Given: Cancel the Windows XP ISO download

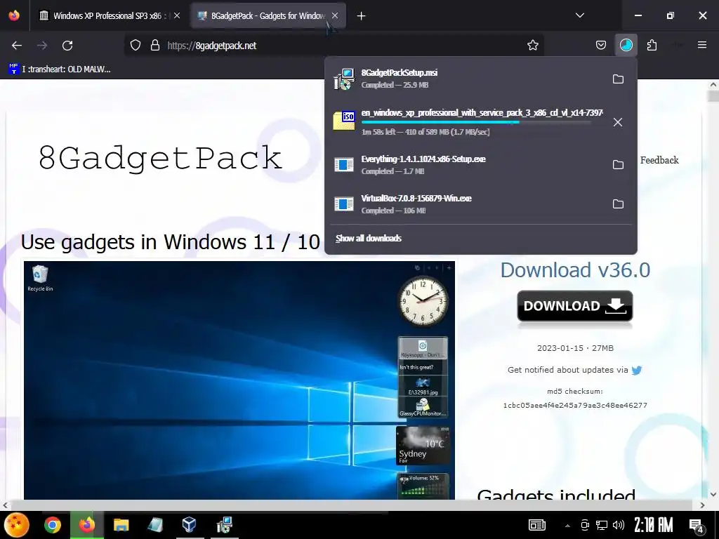Looking at the screenshot, I should pos(618,122).
